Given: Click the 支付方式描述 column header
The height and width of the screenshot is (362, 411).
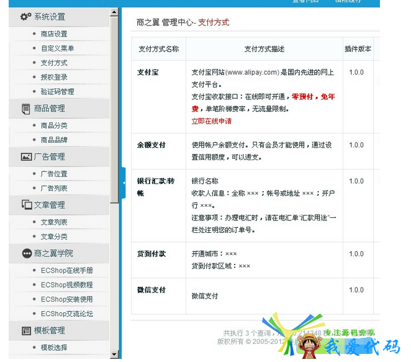Looking at the screenshot, I should click(264, 49).
